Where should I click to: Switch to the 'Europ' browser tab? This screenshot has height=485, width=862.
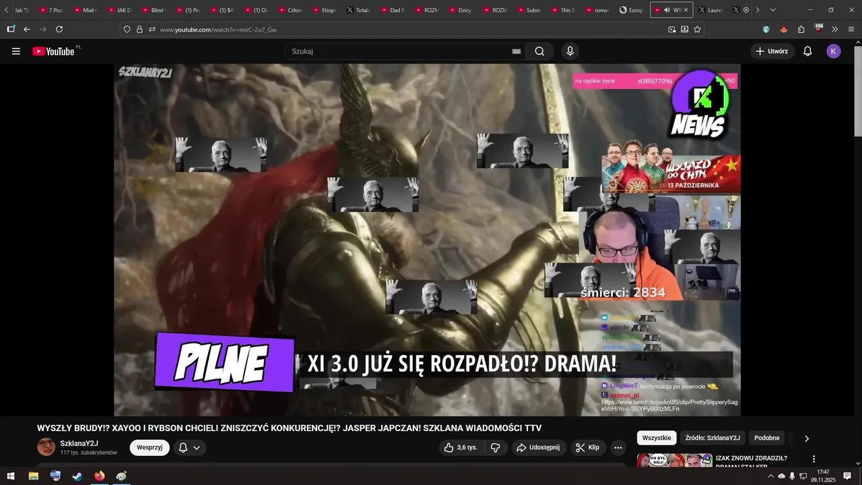(x=632, y=10)
